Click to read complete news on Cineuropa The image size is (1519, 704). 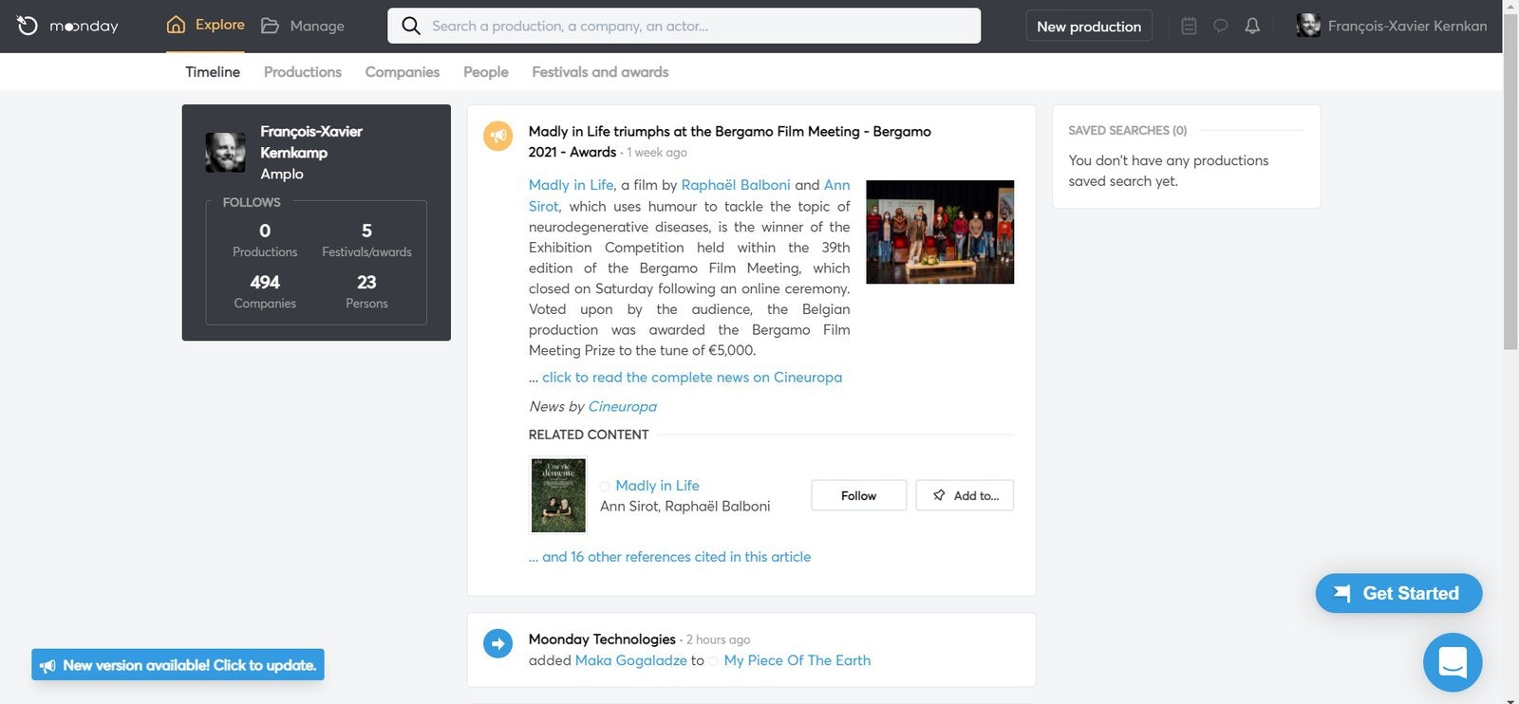tap(692, 377)
